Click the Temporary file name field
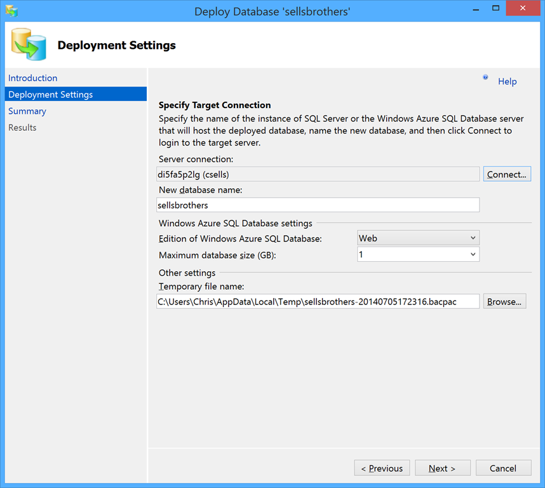545x488 pixels. [318, 301]
